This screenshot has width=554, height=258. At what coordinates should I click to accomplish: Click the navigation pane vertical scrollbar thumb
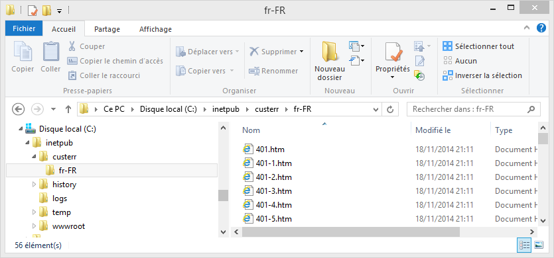coord(223,196)
